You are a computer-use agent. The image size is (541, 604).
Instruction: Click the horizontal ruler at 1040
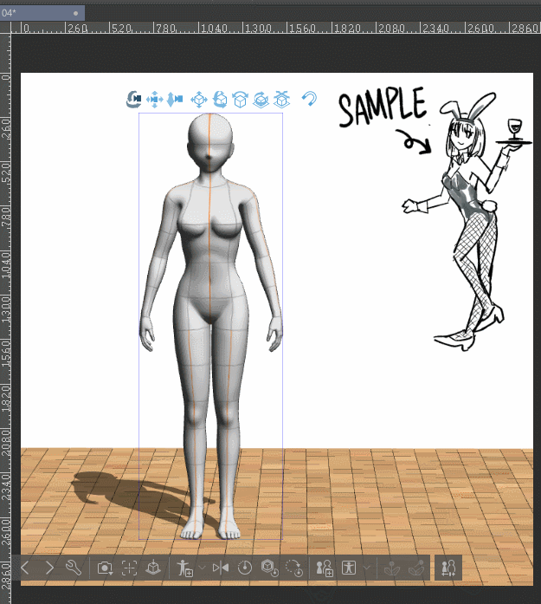214,28
